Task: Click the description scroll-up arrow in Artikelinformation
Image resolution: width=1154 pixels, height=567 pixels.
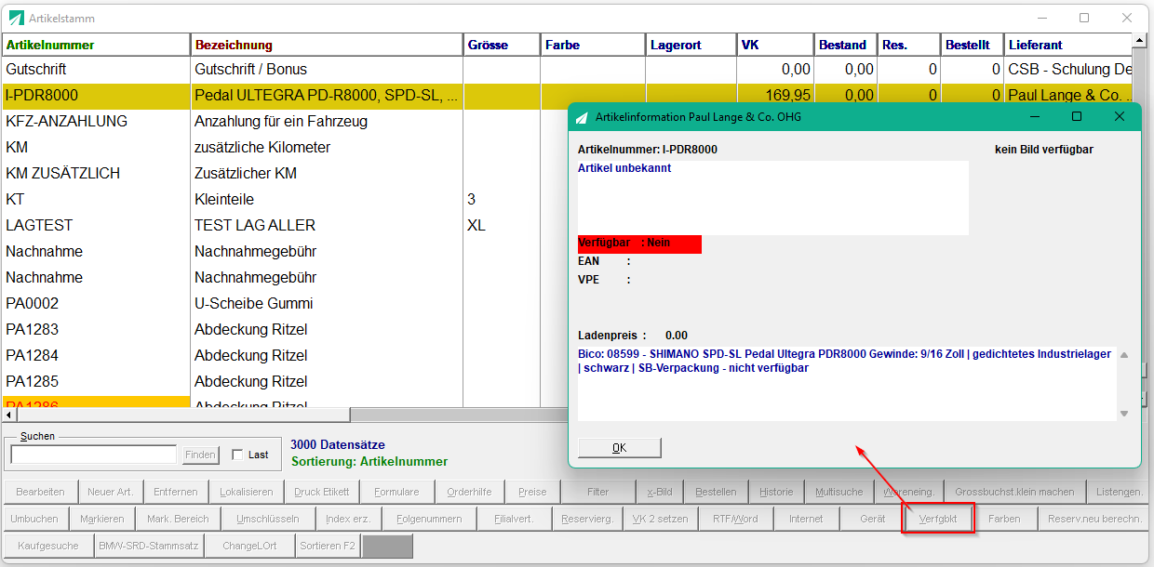Action: click(1123, 356)
